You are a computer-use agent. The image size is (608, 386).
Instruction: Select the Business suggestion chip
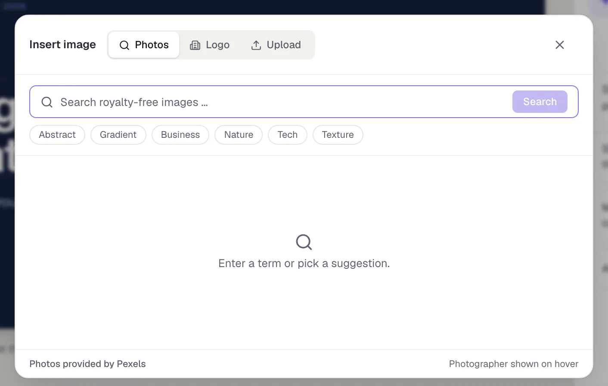click(180, 135)
